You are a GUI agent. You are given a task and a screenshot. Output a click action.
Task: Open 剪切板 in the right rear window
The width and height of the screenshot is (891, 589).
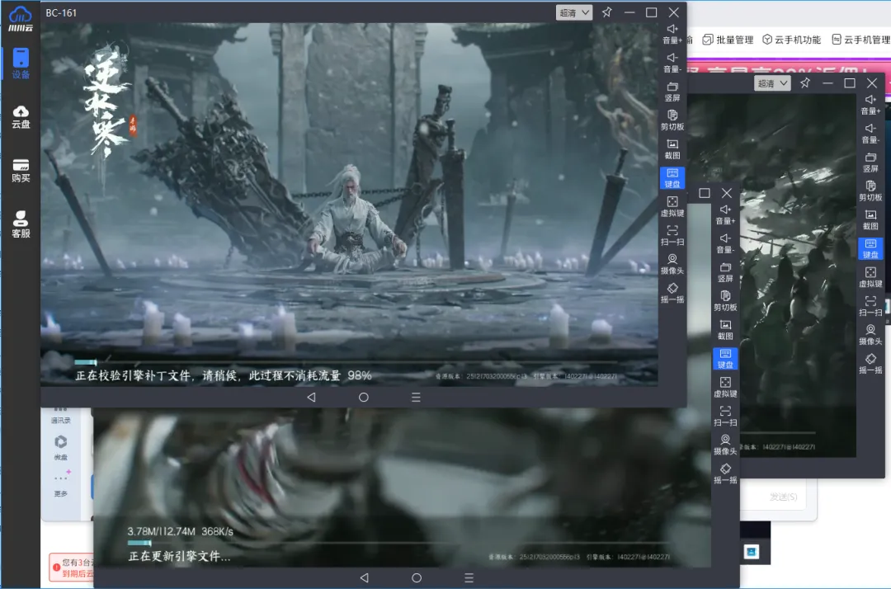(x=870, y=191)
